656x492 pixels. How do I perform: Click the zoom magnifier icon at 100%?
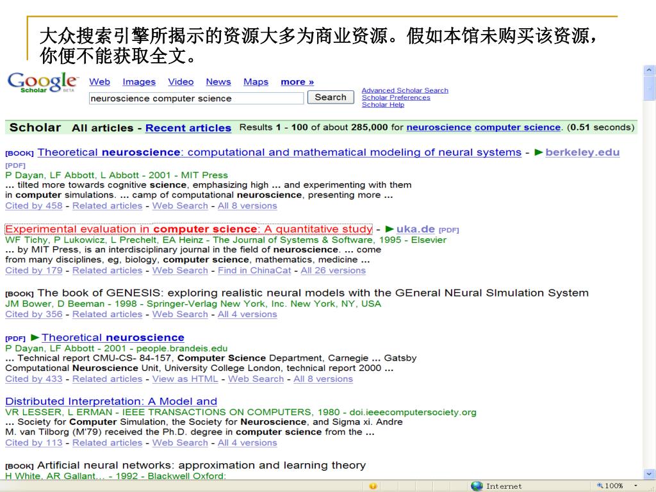click(x=600, y=486)
